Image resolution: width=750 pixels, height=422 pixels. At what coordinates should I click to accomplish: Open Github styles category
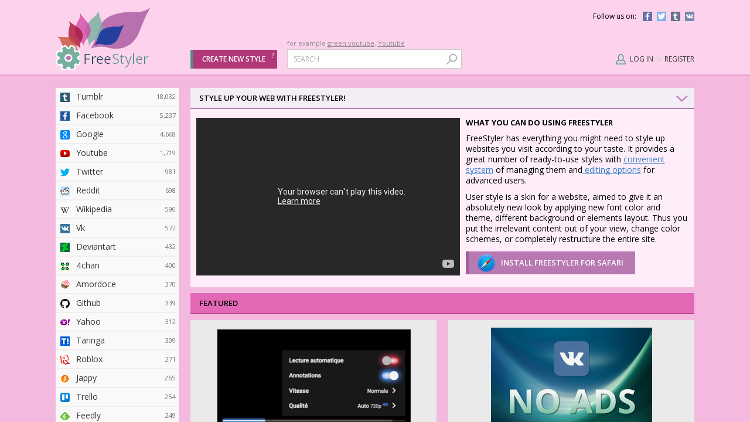coord(117,304)
